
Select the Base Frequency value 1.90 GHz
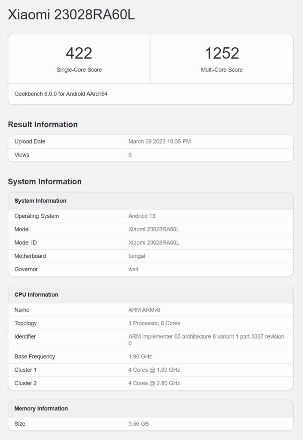140,356
